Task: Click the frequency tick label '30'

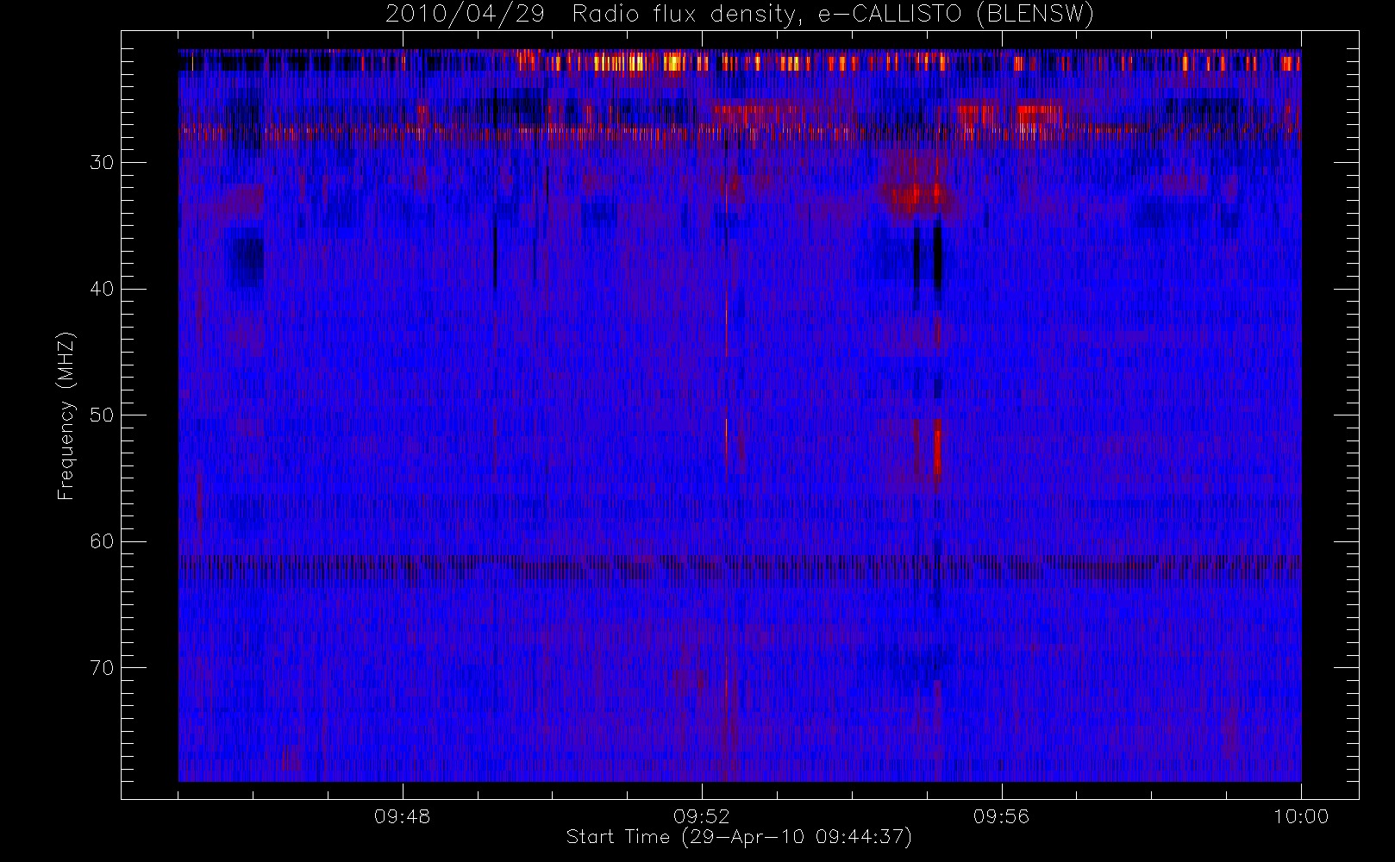Action: 102,162
